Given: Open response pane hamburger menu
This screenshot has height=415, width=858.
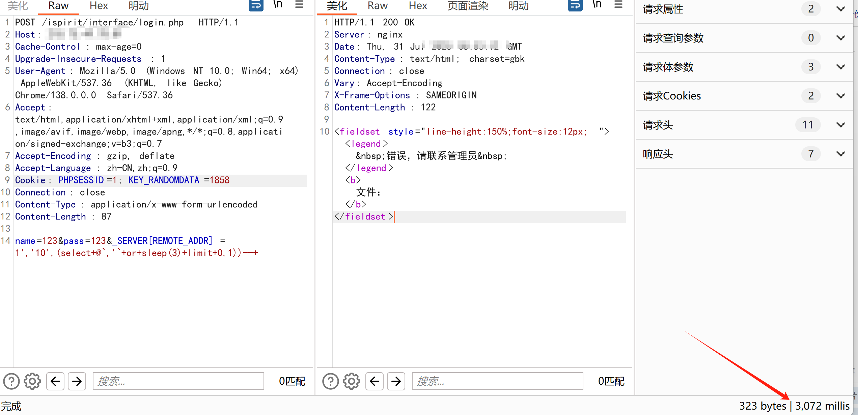Looking at the screenshot, I should 618,4.
